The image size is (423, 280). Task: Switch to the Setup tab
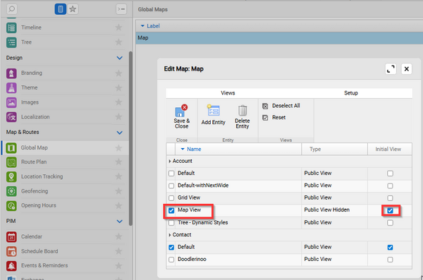(350, 93)
